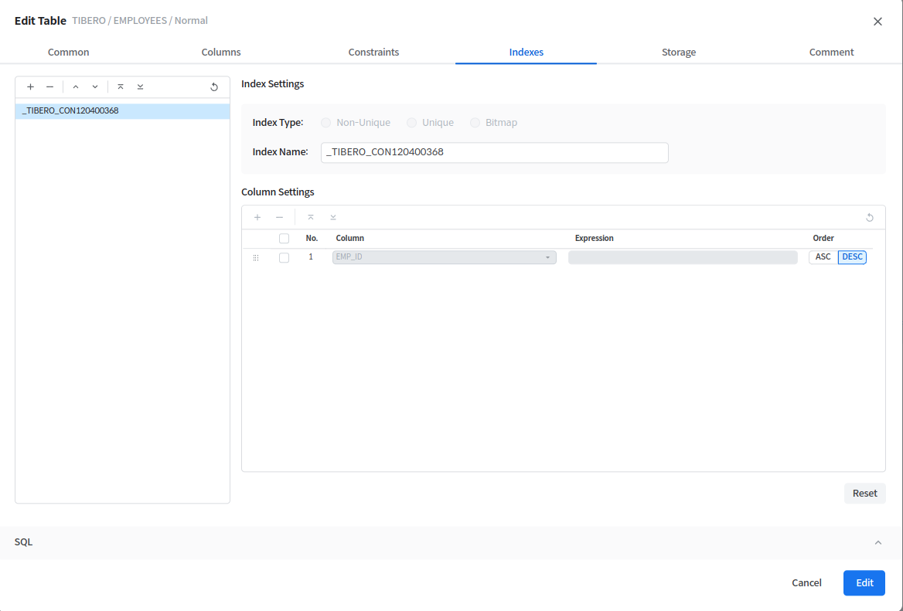This screenshot has width=903, height=611.
Task: Check the box for EMP_ID row
Action: [284, 257]
